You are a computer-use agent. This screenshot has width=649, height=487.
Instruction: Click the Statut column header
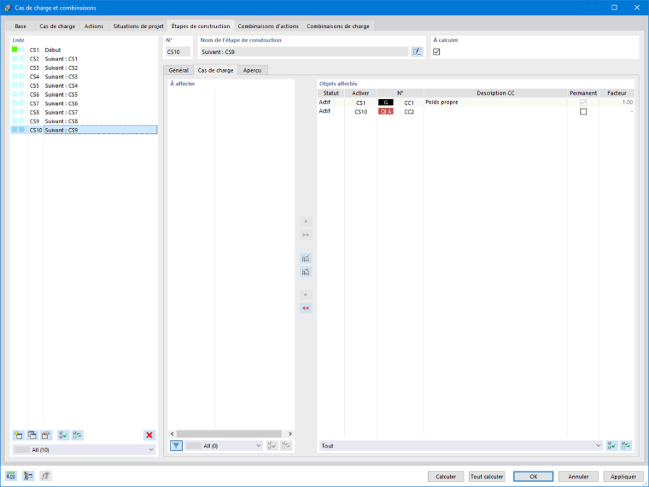[x=331, y=93]
